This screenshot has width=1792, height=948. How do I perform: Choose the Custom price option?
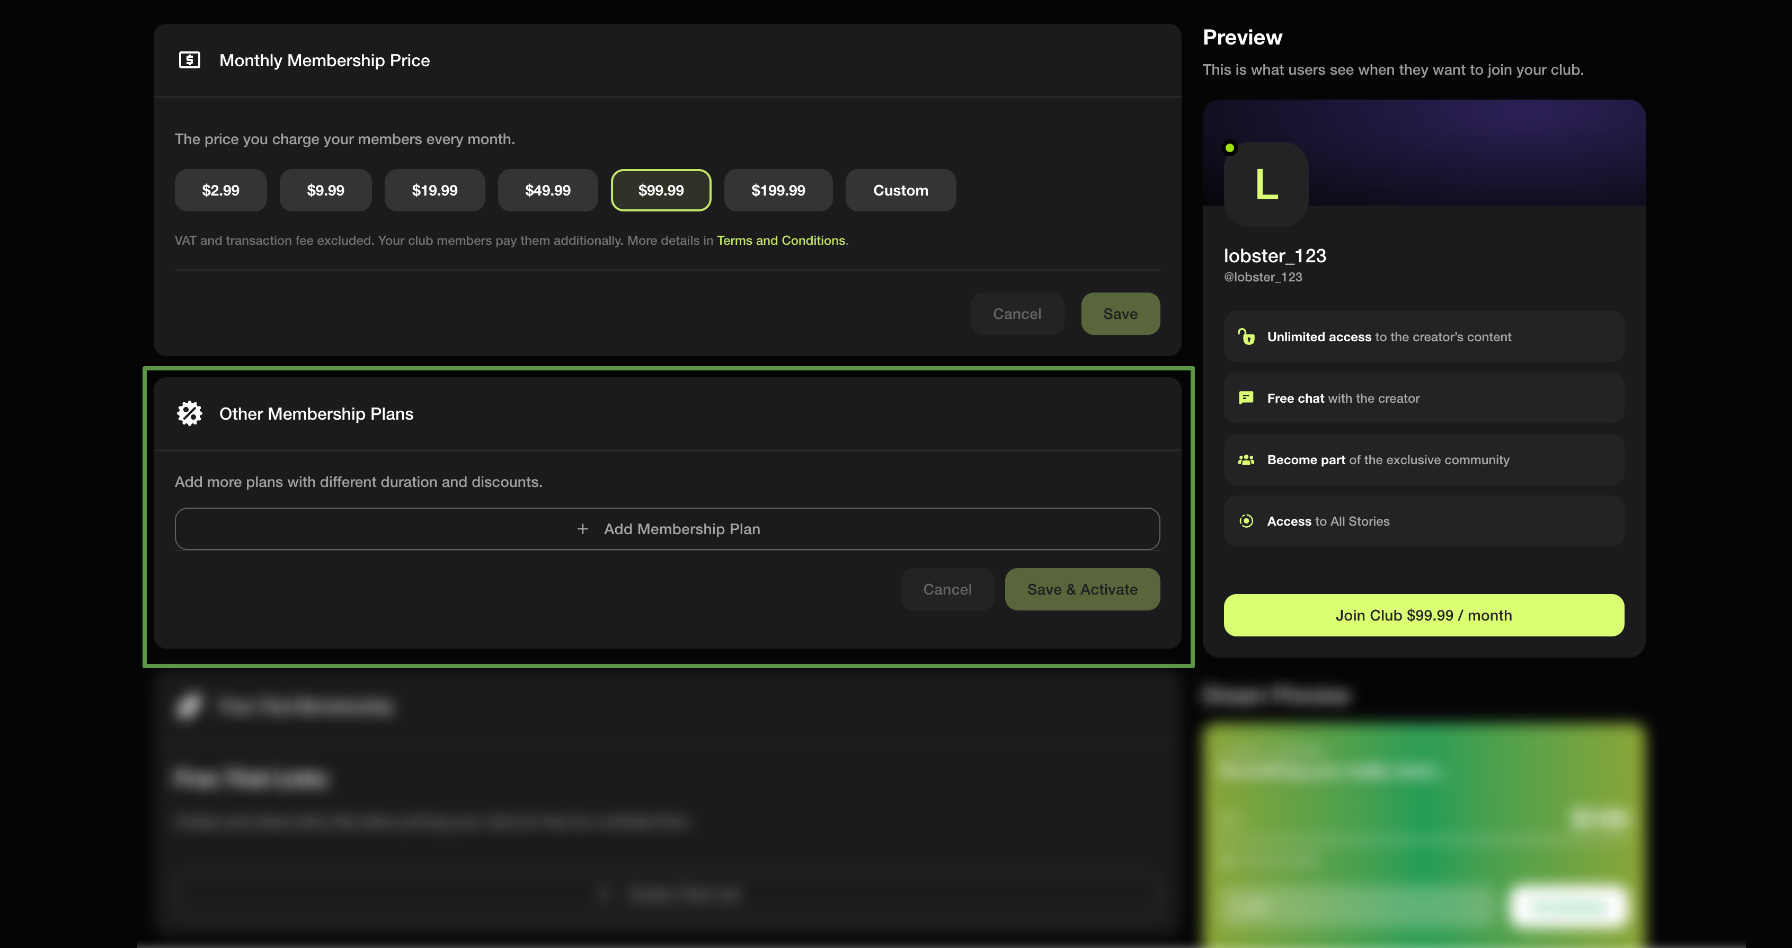click(x=900, y=190)
